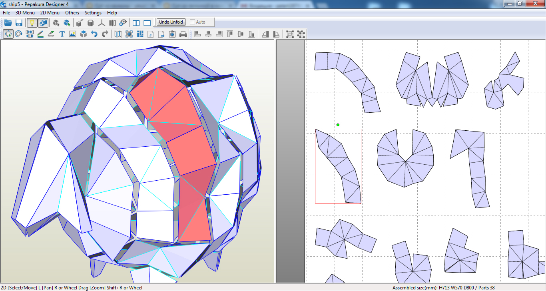The image size is (546, 291).
Task: Open the 3D Menu
Action: (25, 13)
